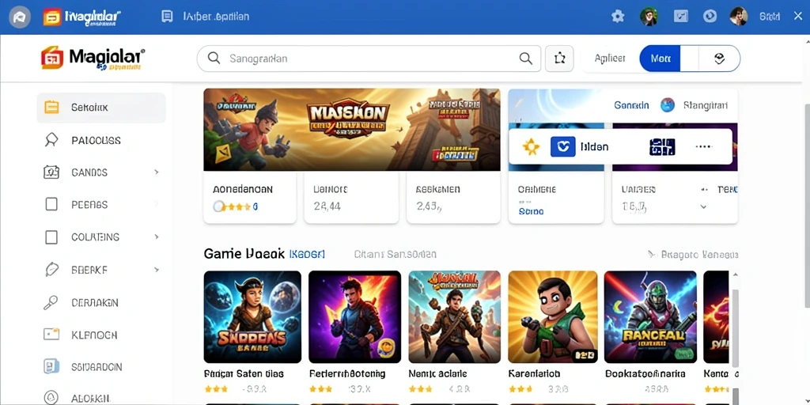Click the yellow star icon in overlay bar
810x405 pixels.
531,147
